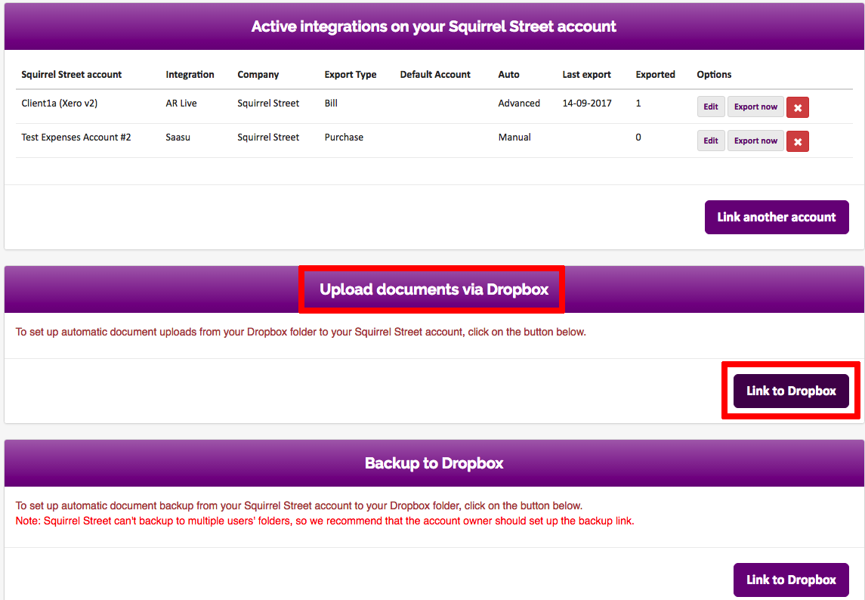Screen dimensions: 865x600
Task: Click exported count 0 for Test Expenses
Action: click(x=638, y=138)
